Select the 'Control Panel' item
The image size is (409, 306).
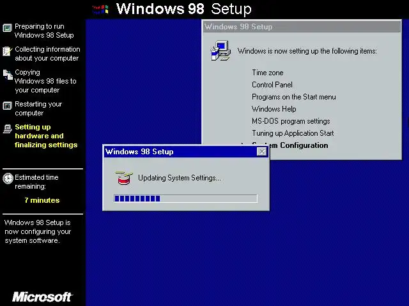coord(272,85)
